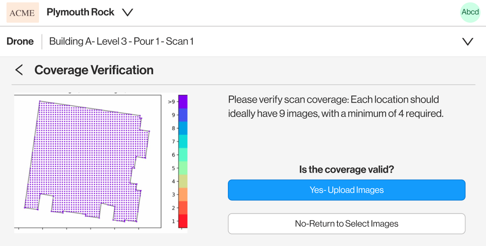486x246 pixels.
Task: Select the light green legend swatch for 5
Action: [x=183, y=168]
